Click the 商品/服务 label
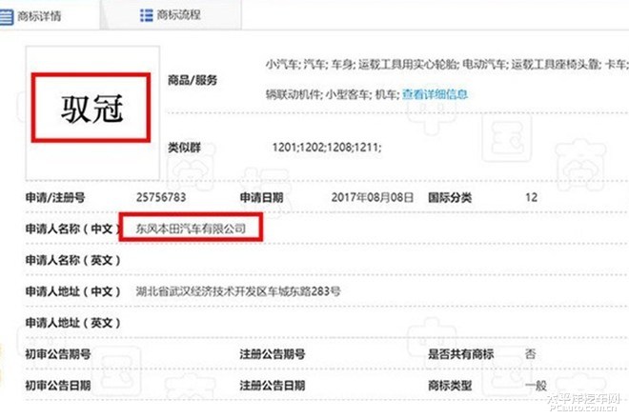 click(x=193, y=80)
